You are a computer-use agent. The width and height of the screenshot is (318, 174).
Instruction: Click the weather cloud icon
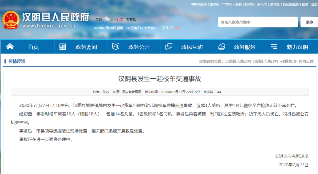pyautogui.click(x=106, y=19)
